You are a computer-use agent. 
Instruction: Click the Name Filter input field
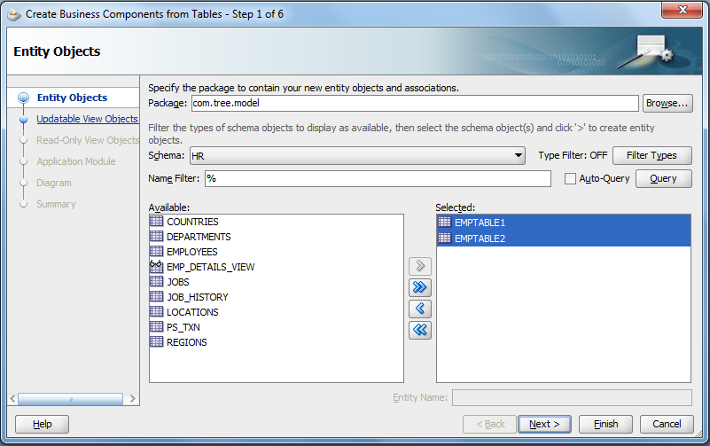(378, 178)
